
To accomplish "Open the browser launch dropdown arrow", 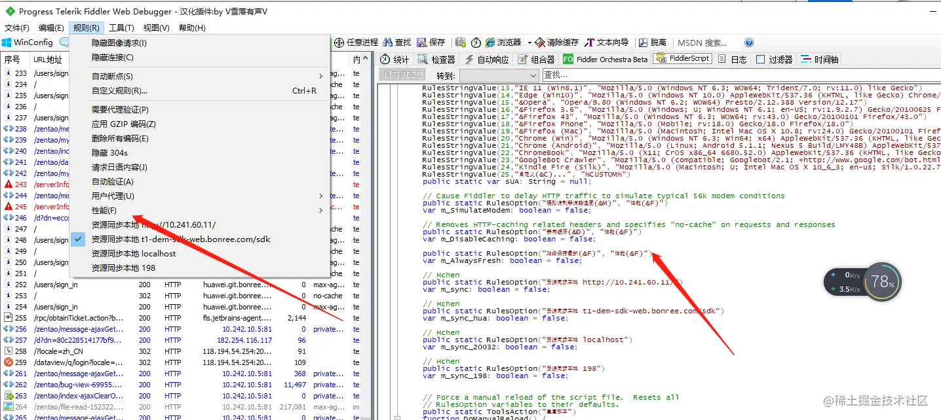I will pyautogui.click(x=529, y=43).
